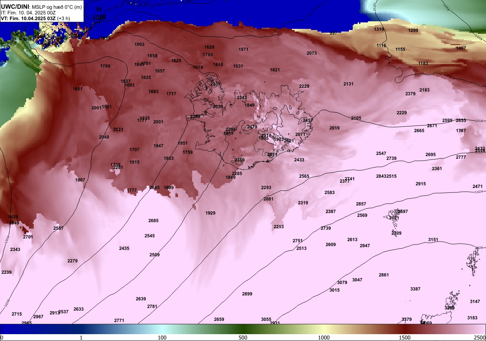Click the height value 2947
486x341 pixels.
pyautogui.click(x=365, y=246)
